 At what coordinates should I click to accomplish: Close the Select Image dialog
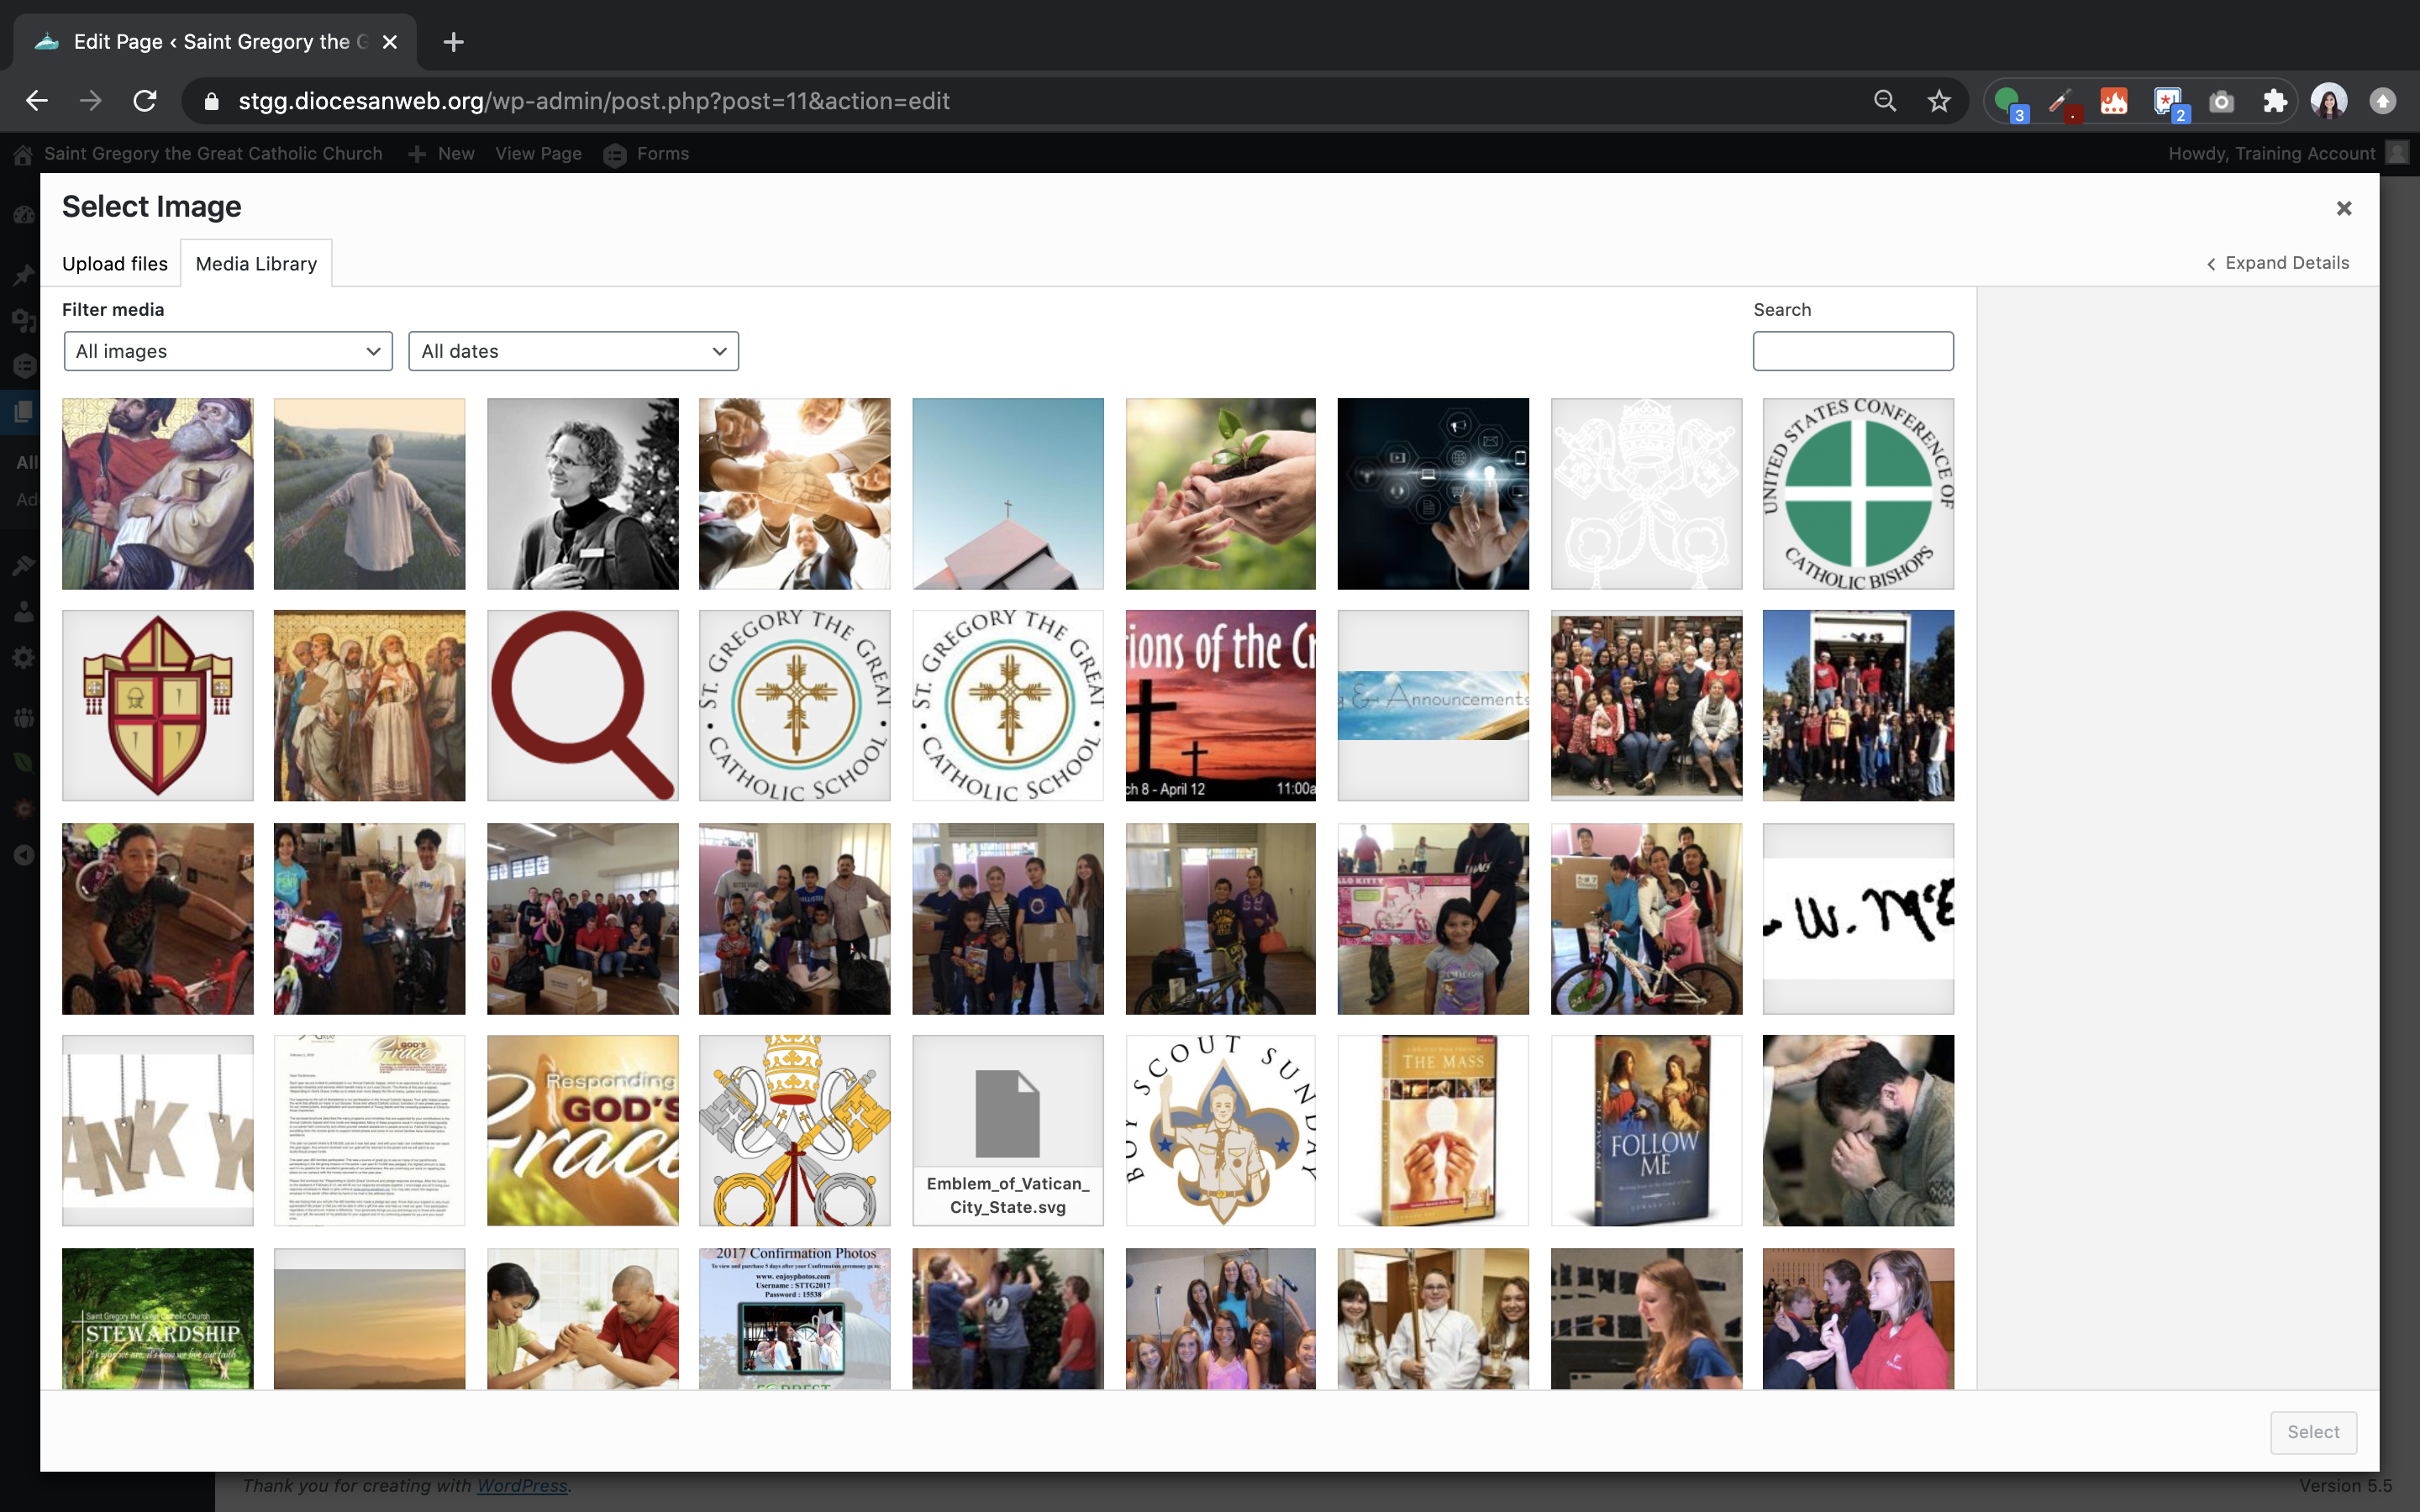pos(2343,208)
